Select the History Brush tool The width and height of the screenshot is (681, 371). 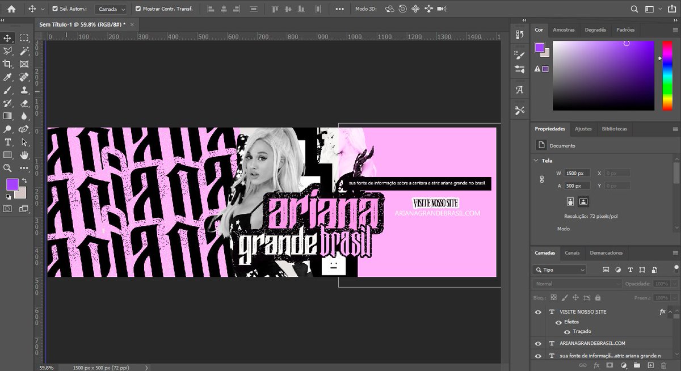click(7, 103)
